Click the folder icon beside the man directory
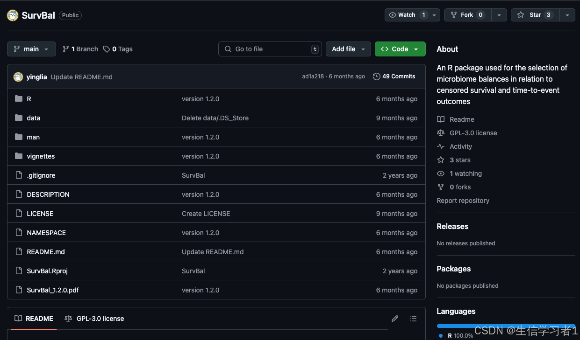The height and width of the screenshot is (340, 580). (x=19, y=137)
